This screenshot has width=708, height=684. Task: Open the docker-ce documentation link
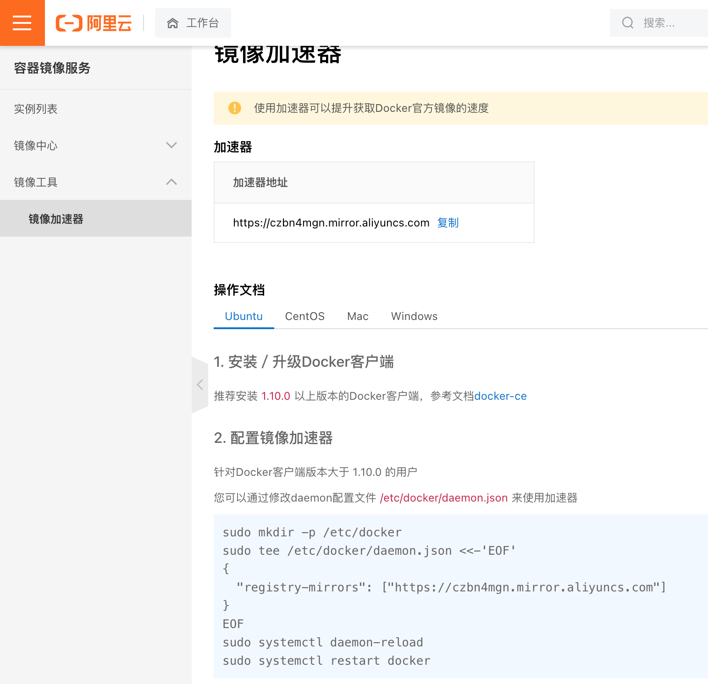[500, 396]
